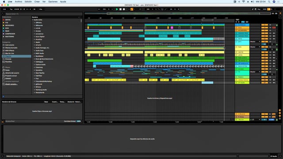Viewport: 283px width, 159px height.
Task: Open the Opciones menu
Action: (x=53, y=2)
